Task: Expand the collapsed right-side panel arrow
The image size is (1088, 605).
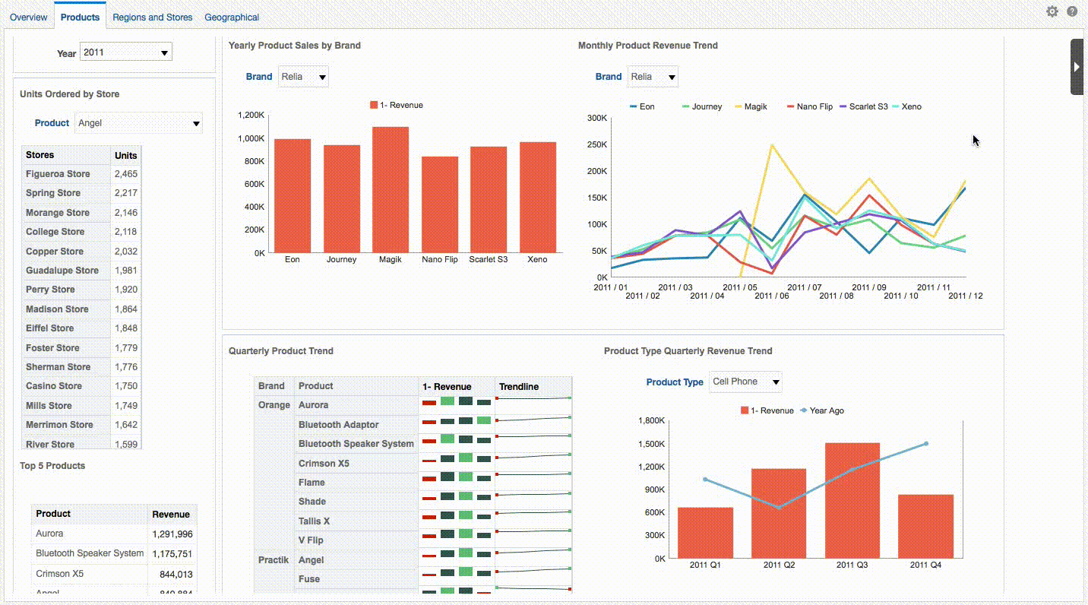Action: point(1077,66)
